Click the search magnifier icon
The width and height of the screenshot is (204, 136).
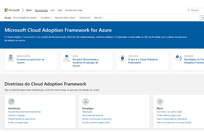(x=189, y=10)
